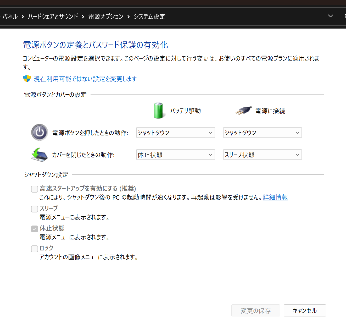
Task: Click 現在利用可能ではない設定を変更します link
Action: tap(85, 79)
